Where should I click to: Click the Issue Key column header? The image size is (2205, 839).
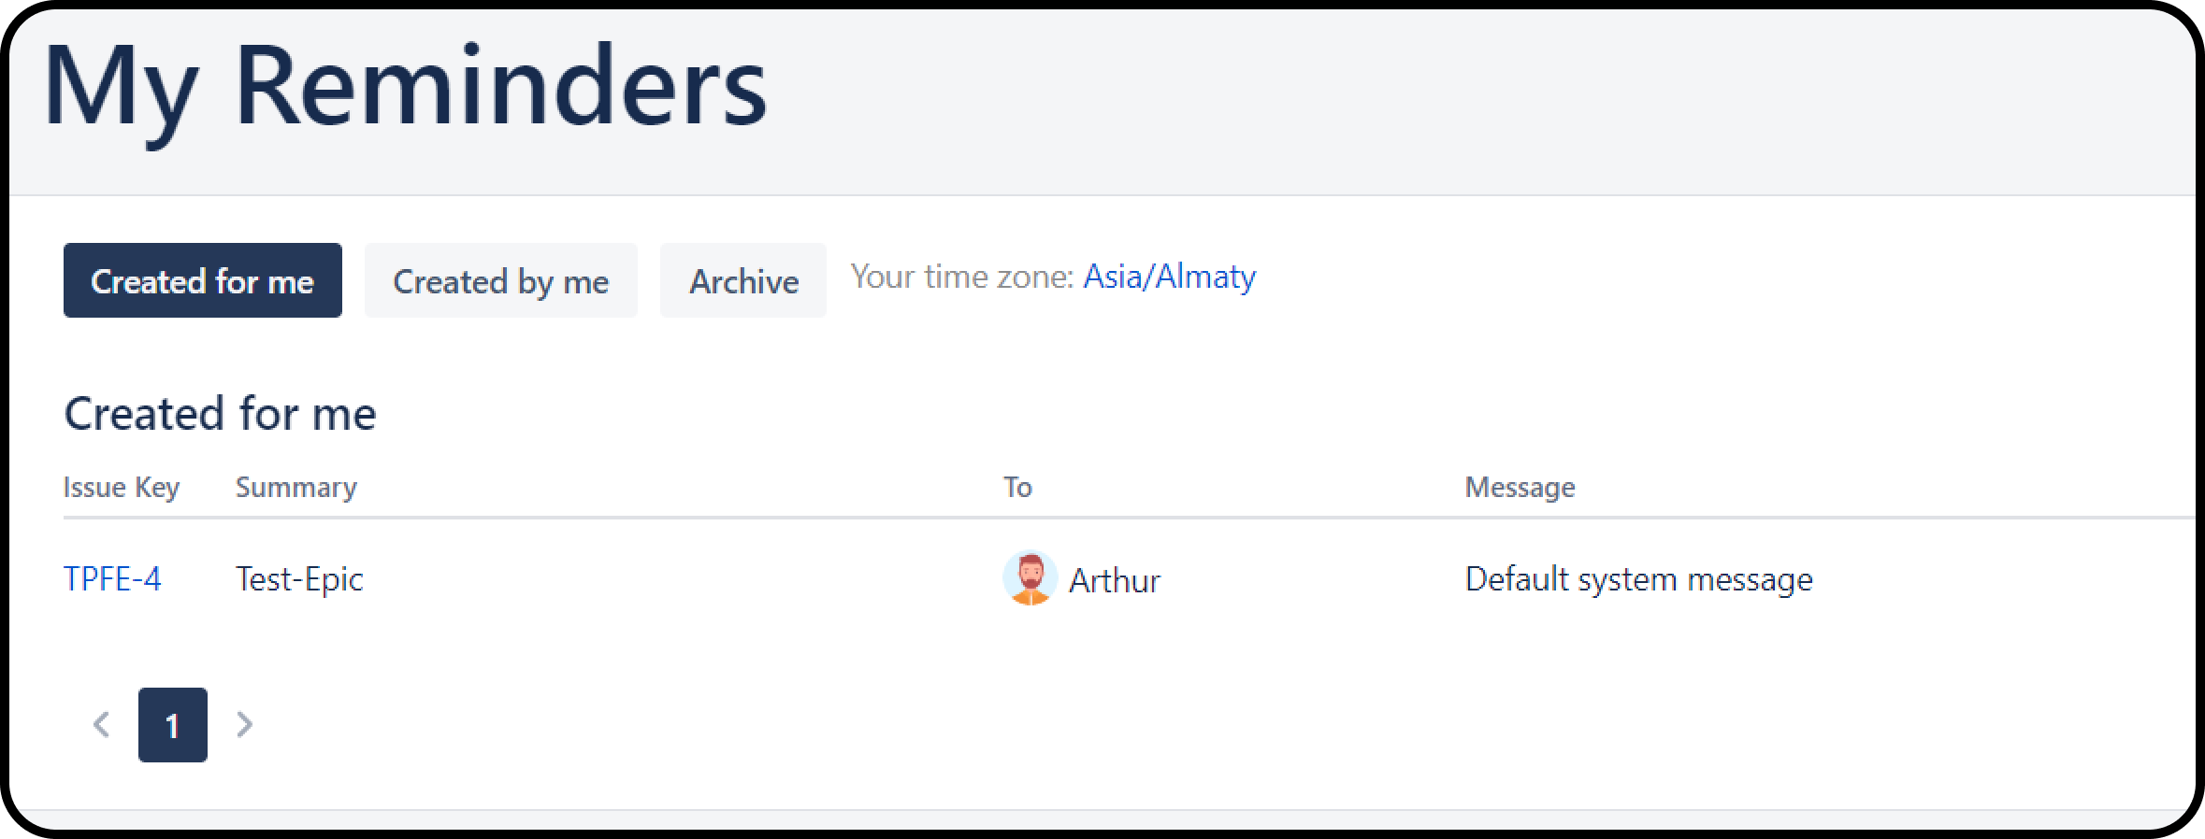(122, 487)
